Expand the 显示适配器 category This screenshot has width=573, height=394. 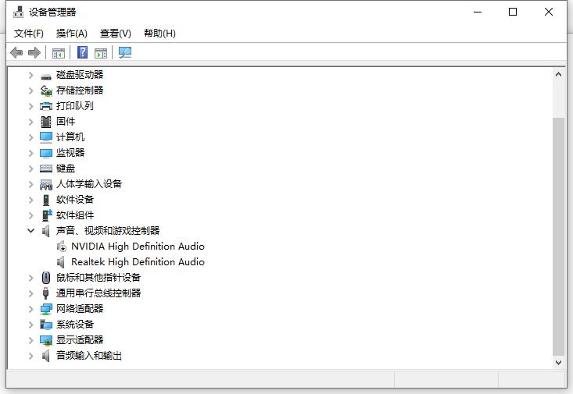30,340
